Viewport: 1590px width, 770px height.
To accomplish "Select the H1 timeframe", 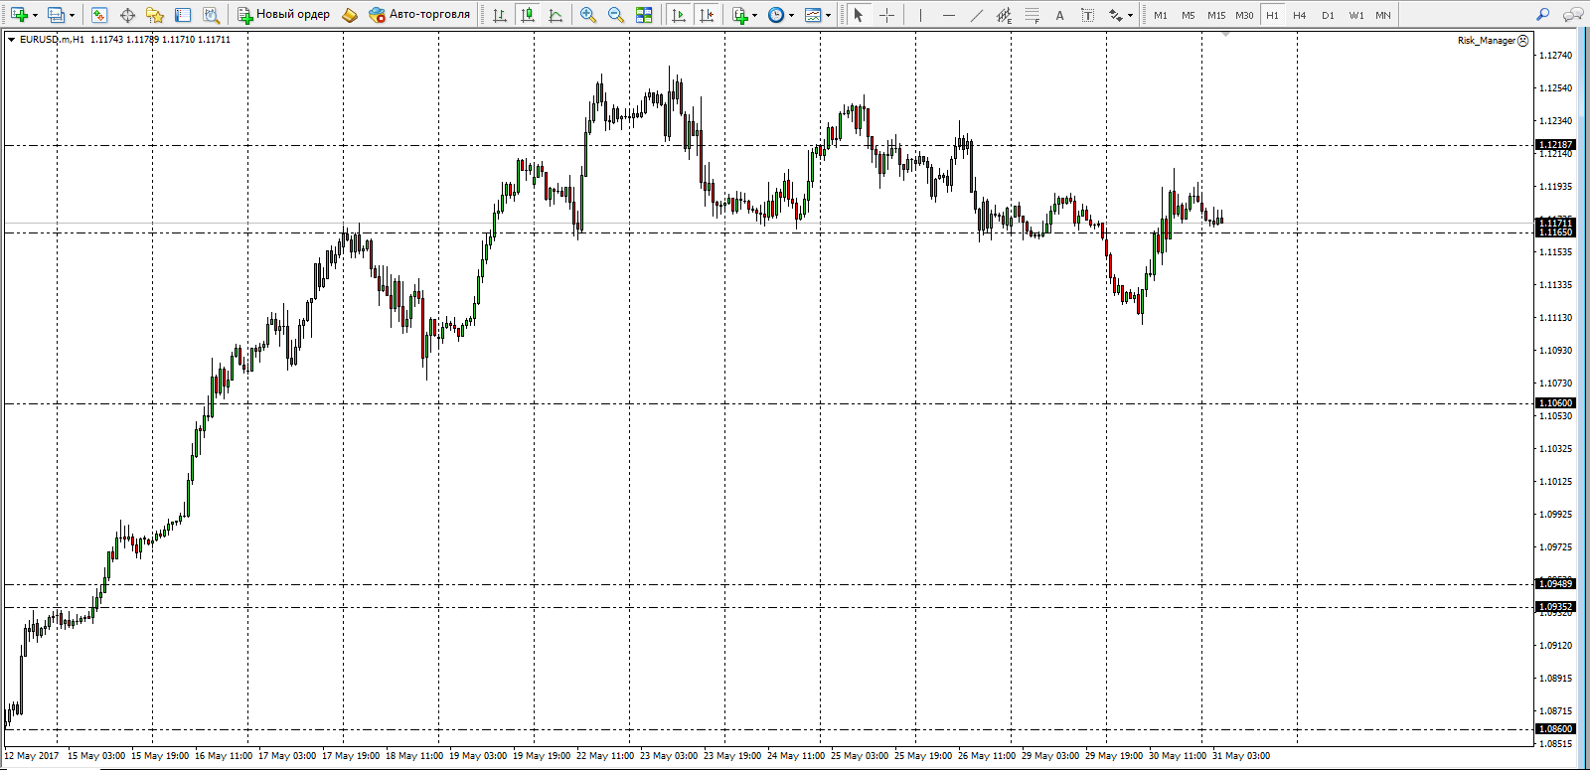I will (1272, 15).
